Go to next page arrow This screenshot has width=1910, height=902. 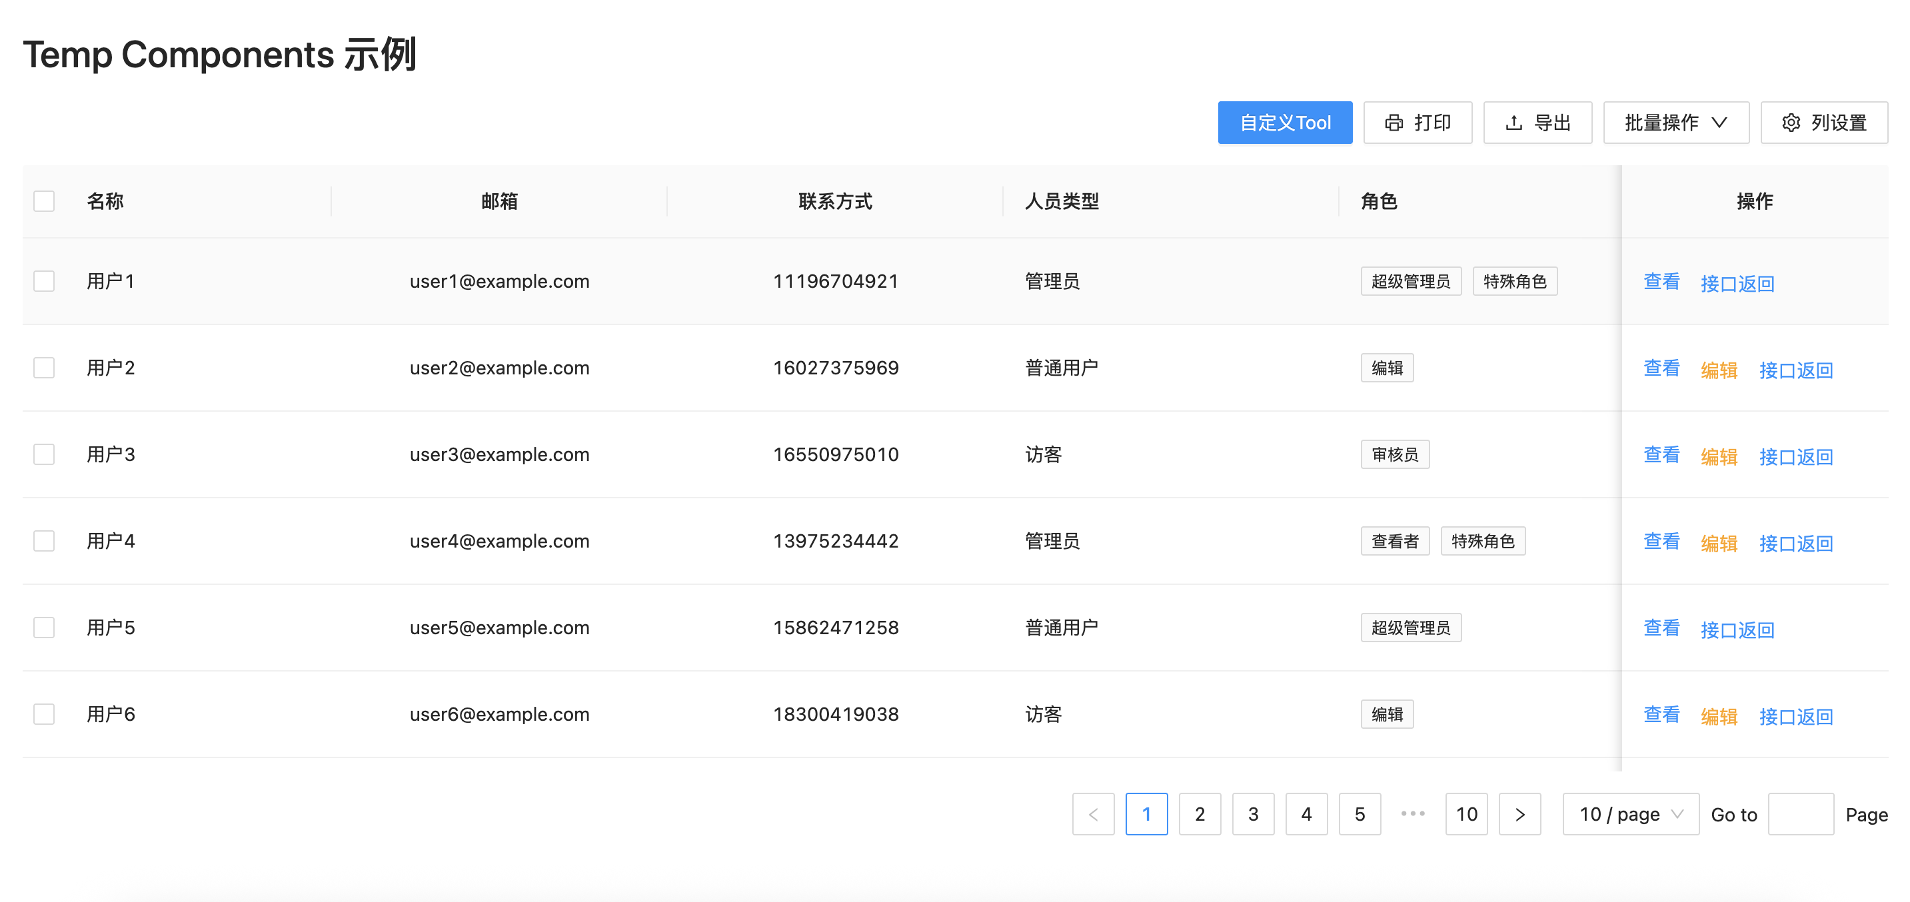click(1519, 815)
